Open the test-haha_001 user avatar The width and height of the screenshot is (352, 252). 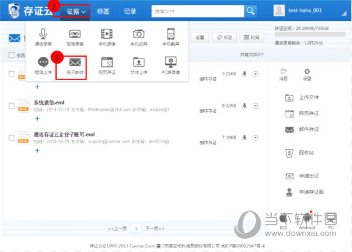[x=279, y=10]
